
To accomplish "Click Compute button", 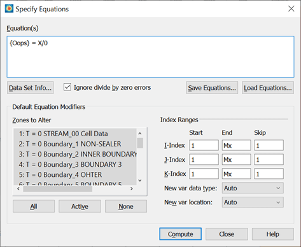I will 181,234.
